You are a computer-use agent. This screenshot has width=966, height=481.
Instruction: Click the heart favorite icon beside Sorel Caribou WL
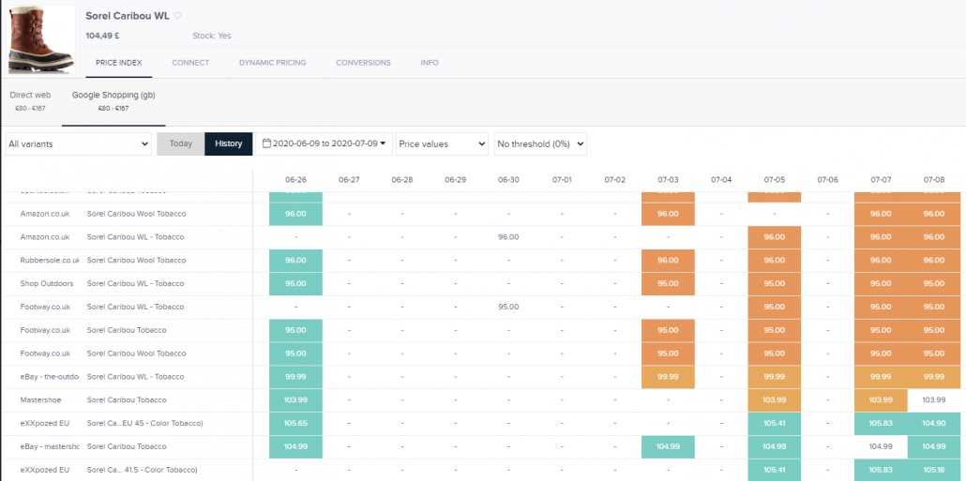(x=177, y=16)
